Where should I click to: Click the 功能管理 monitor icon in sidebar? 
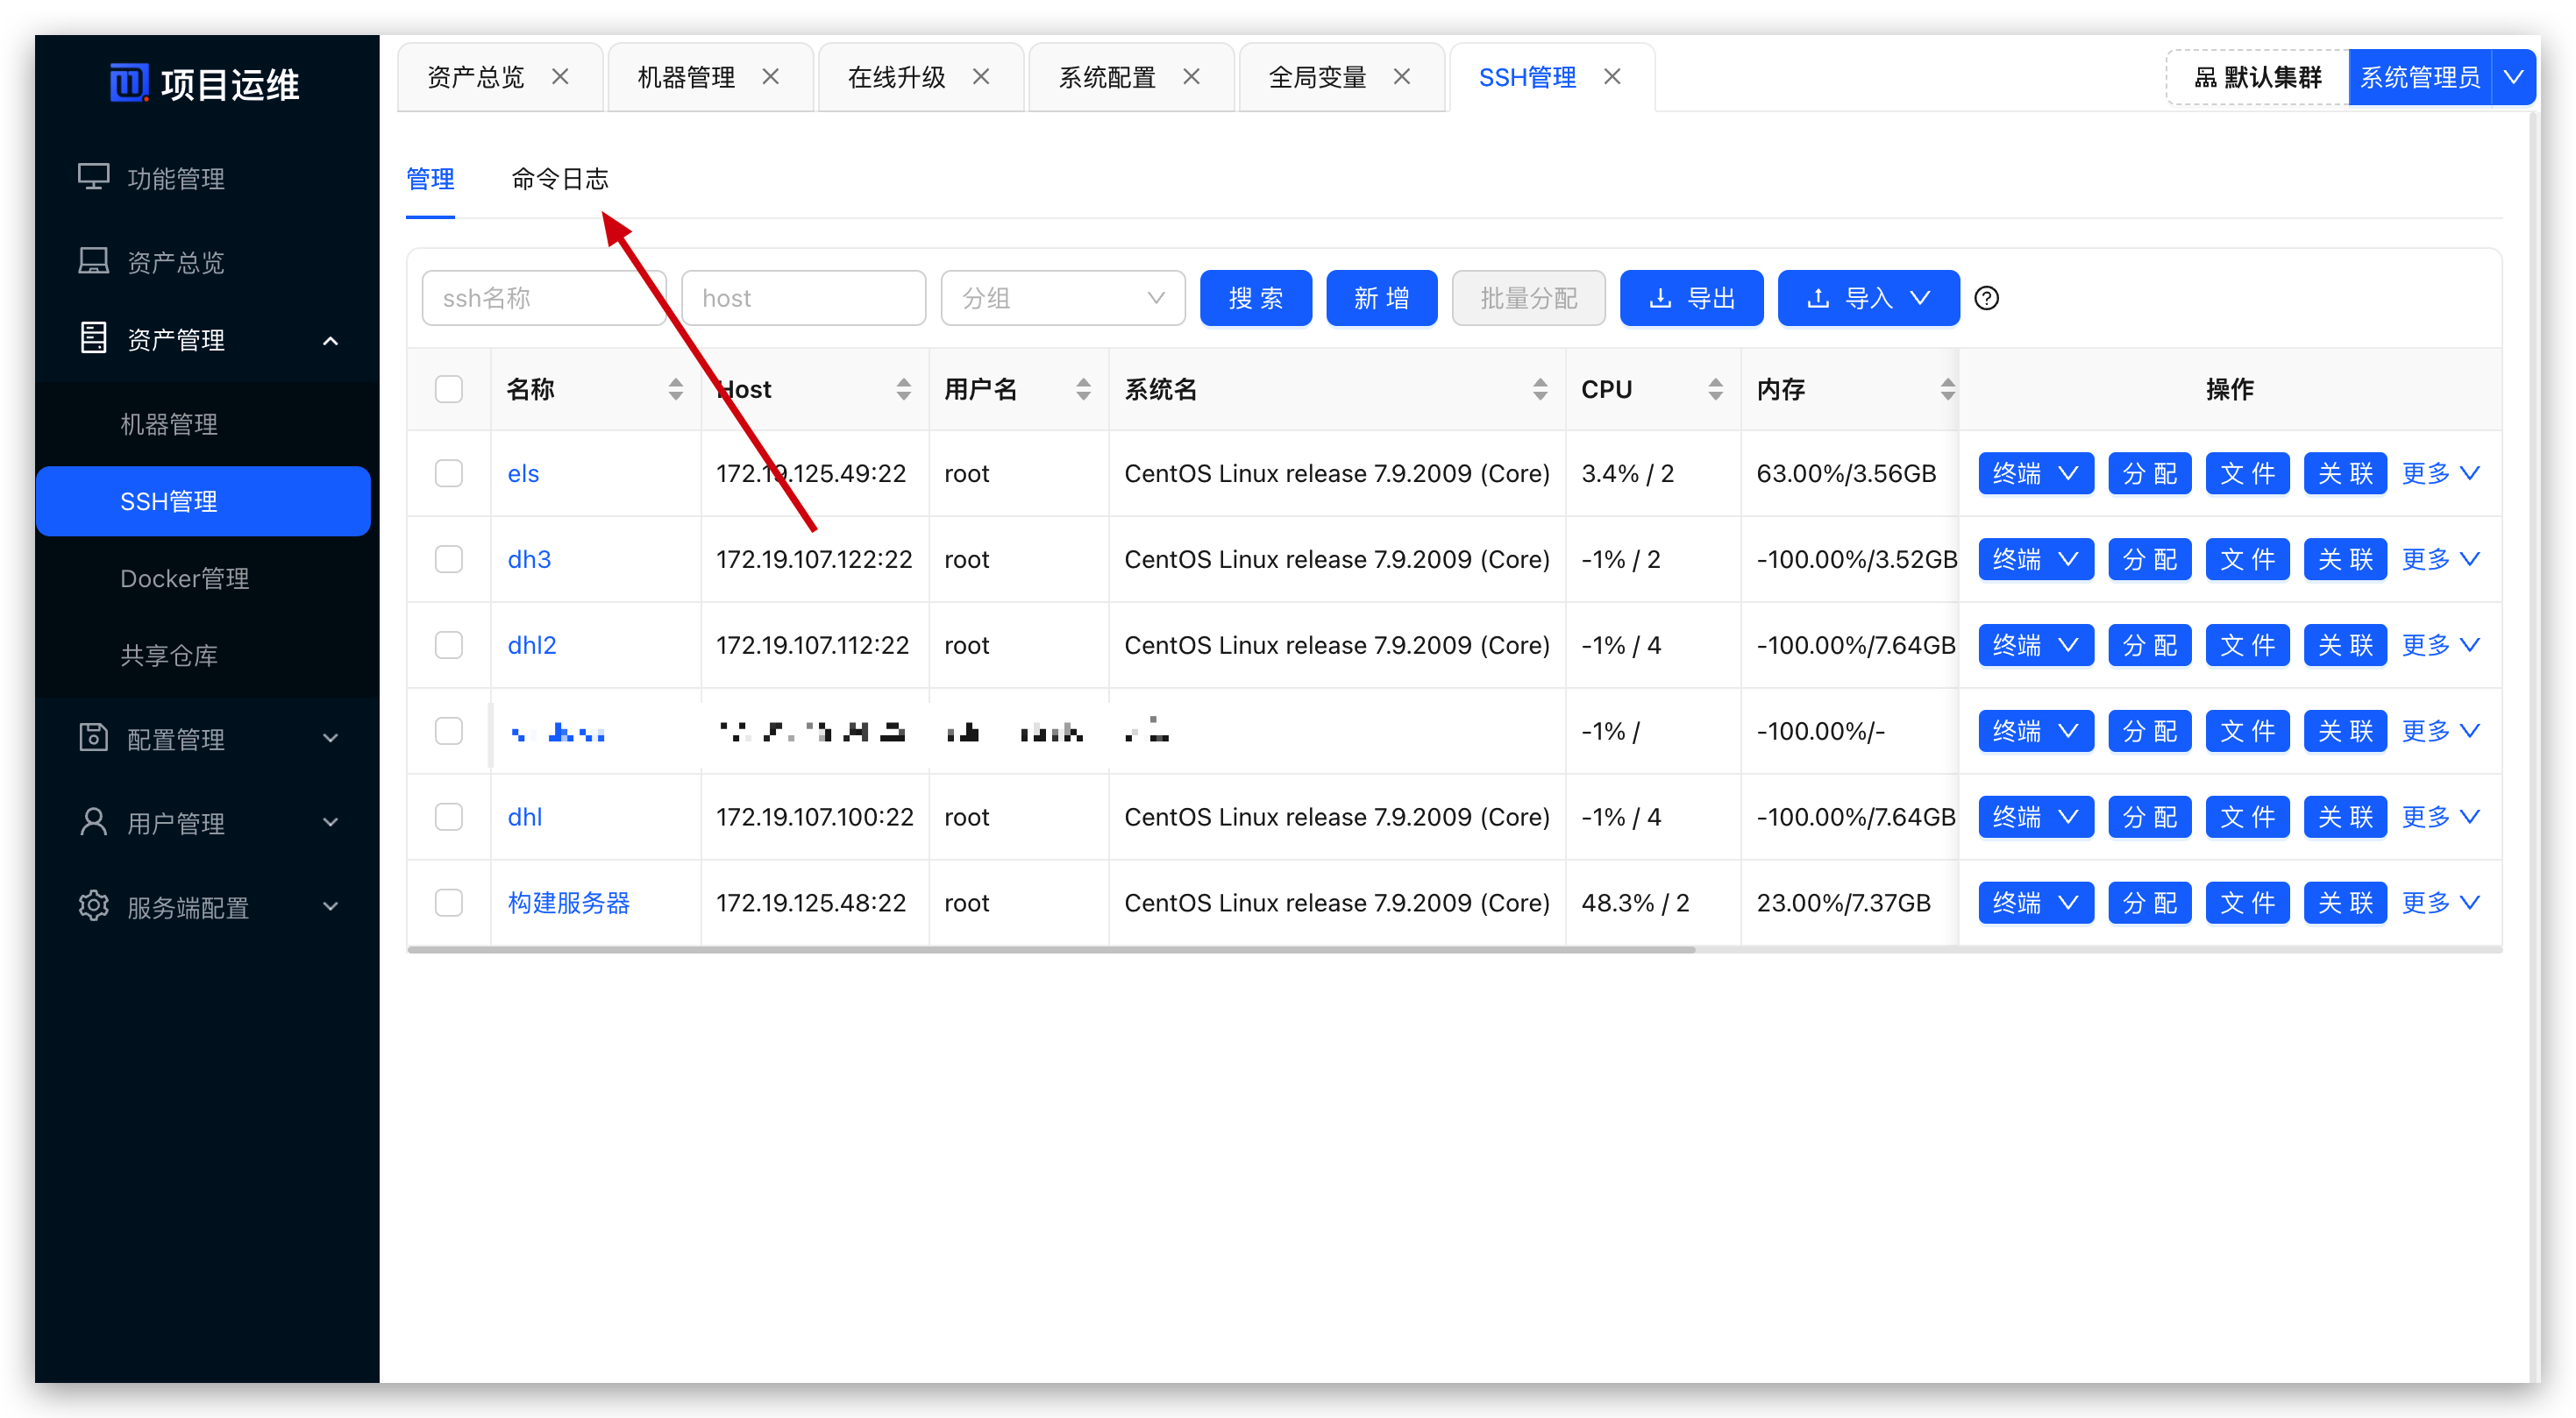93,177
